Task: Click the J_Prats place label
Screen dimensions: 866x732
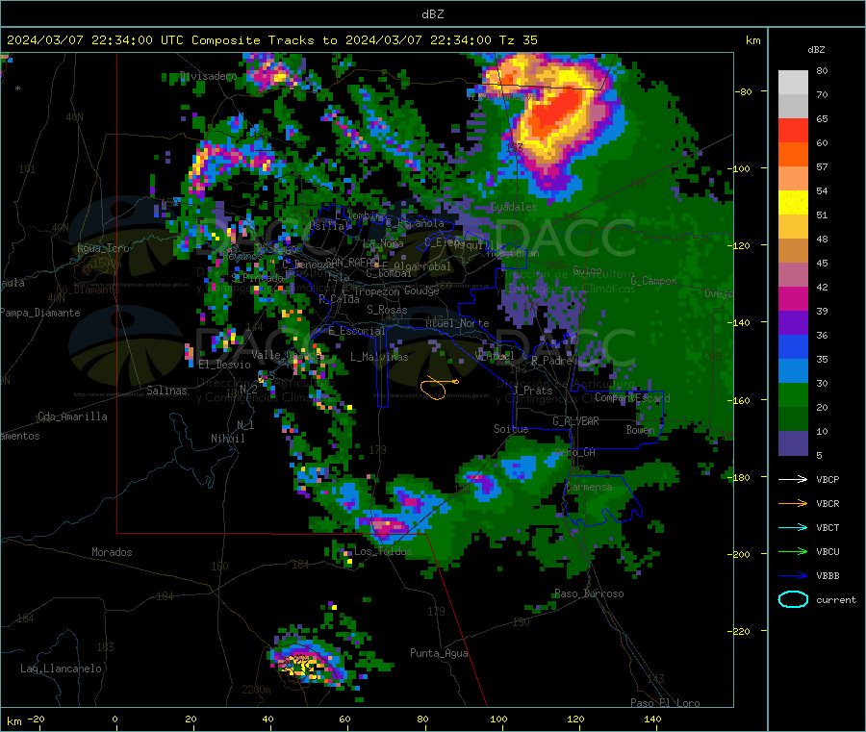Action: click(x=533, y=391)
